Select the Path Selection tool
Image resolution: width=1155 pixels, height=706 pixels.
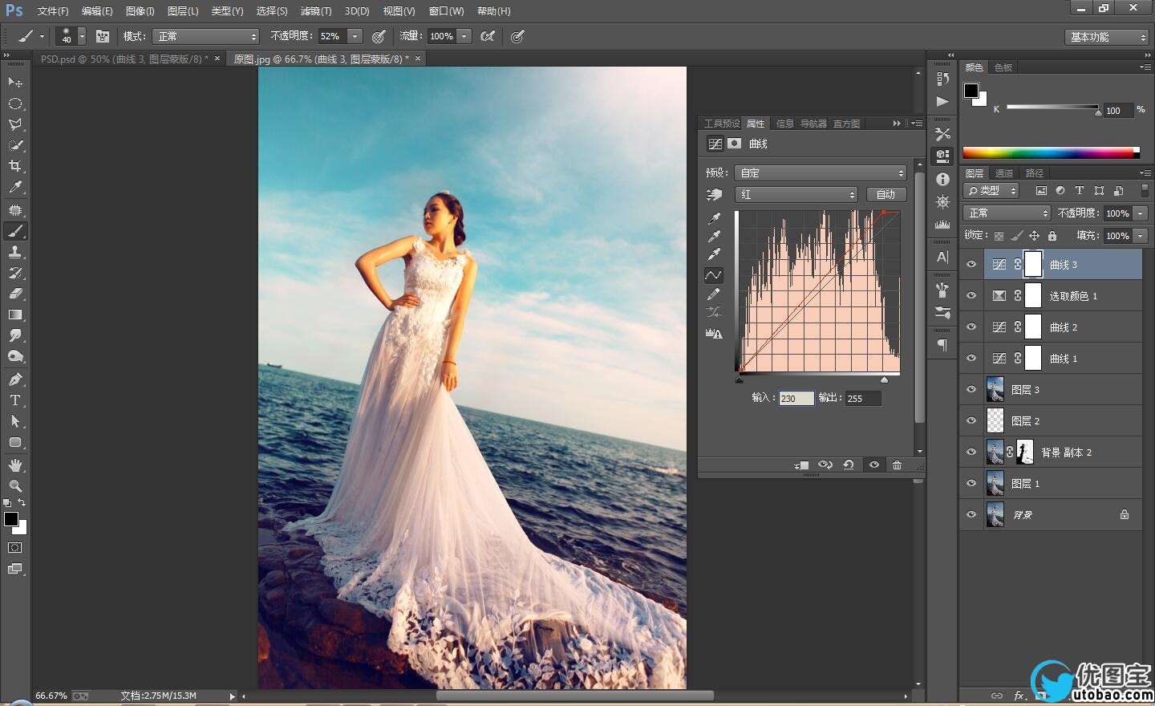[x=14, y=421]
